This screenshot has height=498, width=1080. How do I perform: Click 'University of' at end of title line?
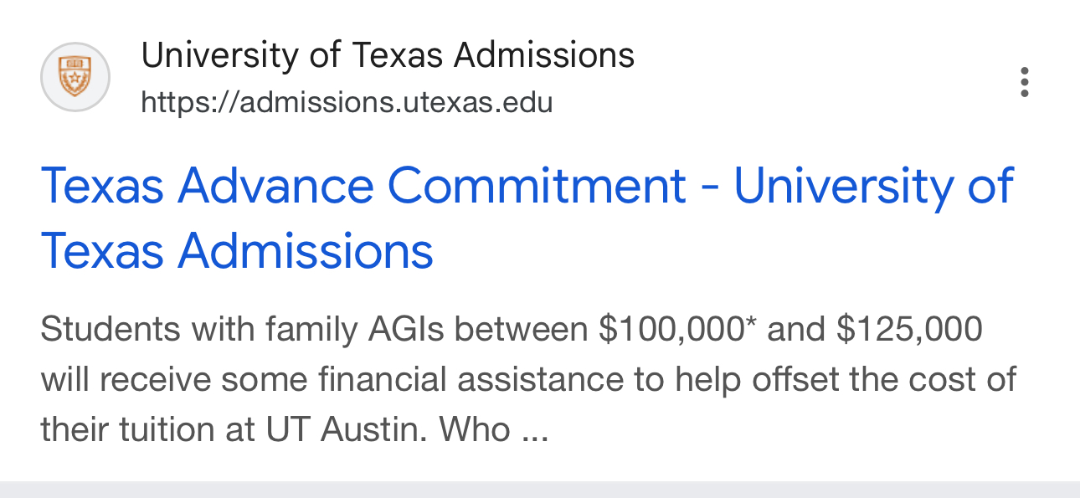tap(873, 186)
